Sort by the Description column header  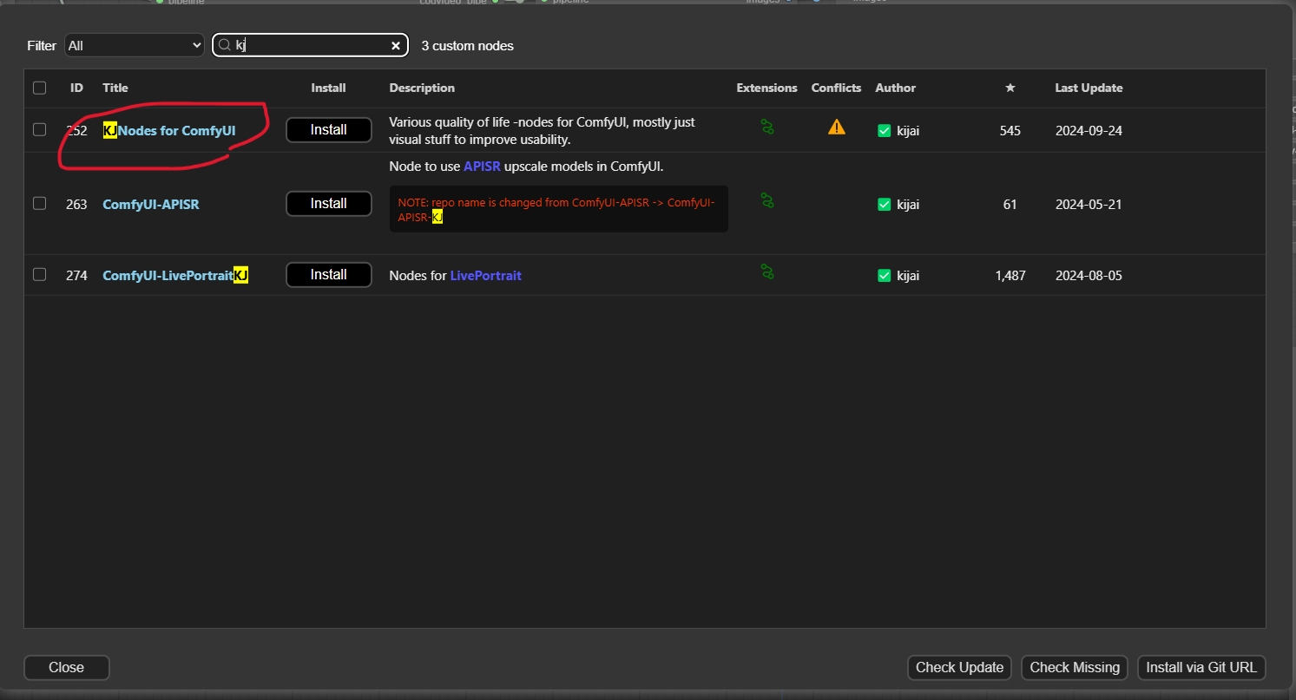(422, 88)
